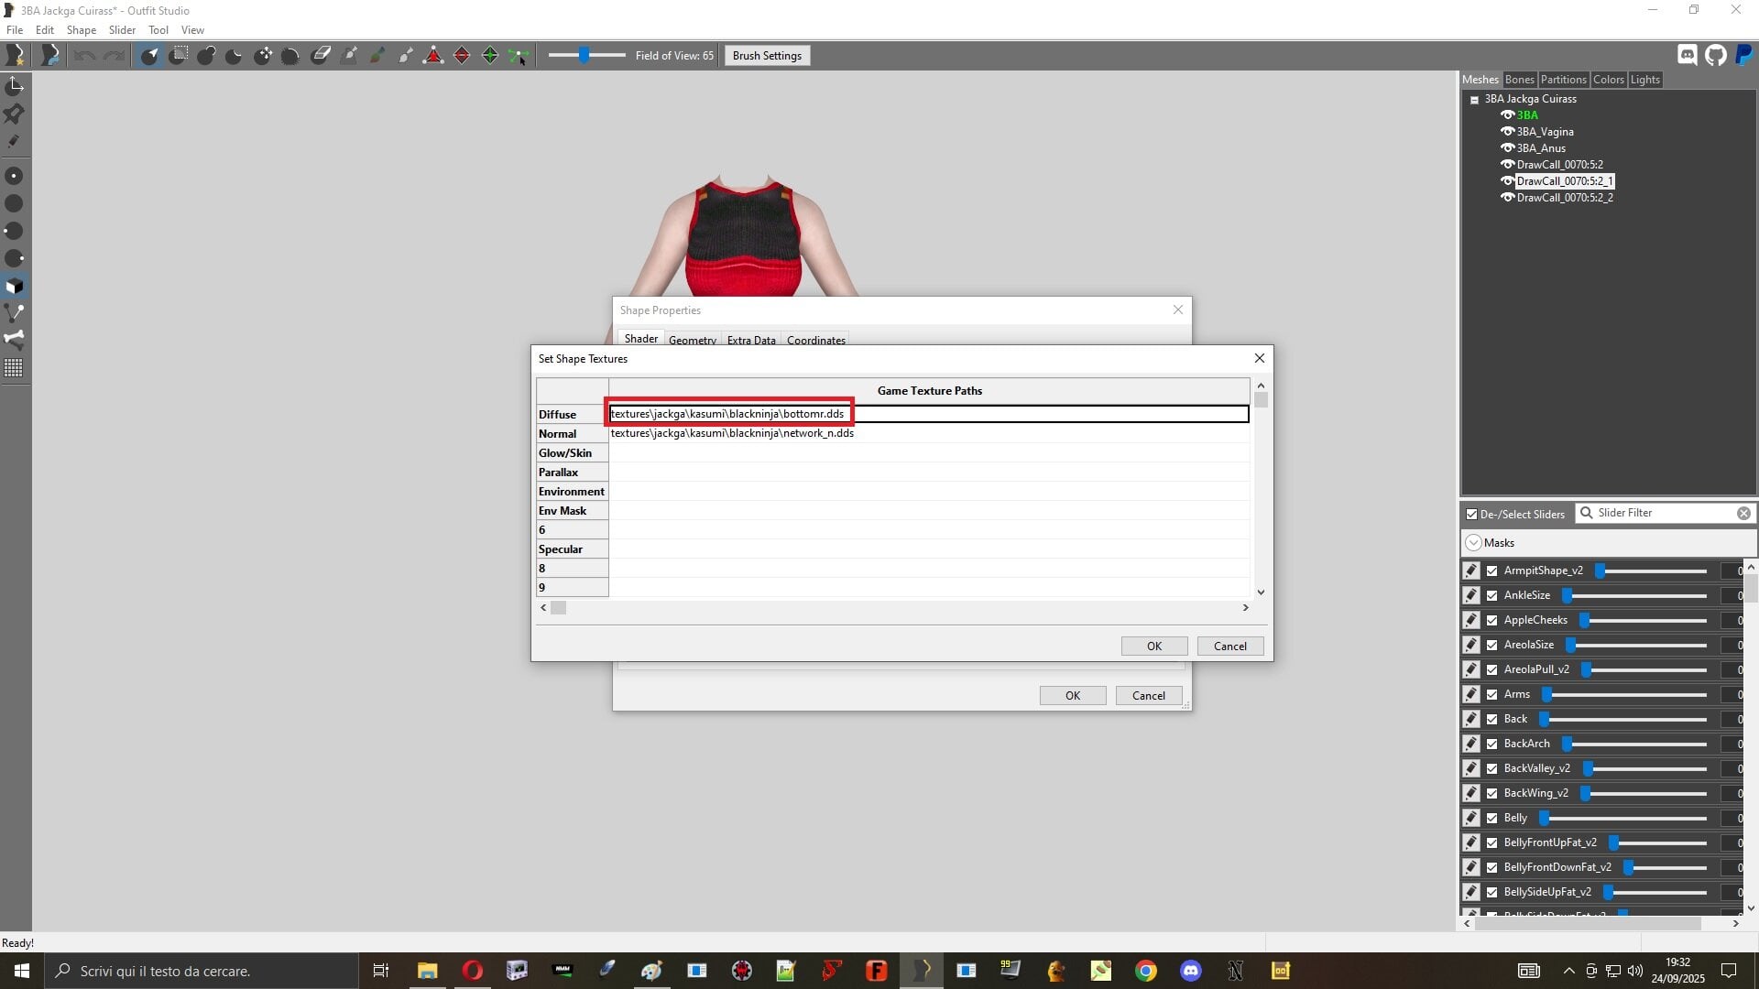The image size is (1759, 989).
Task: Pick the green Split Edge tool
Action: (x=490, y=56)
